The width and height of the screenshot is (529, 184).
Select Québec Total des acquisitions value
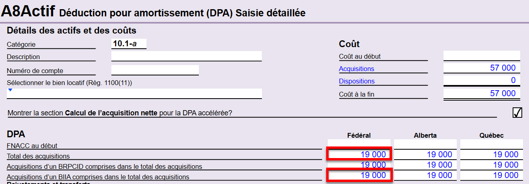[x=492, y=154]
